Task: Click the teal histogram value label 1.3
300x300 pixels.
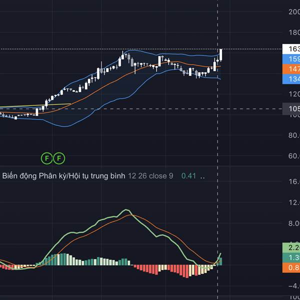Action: 291,257
